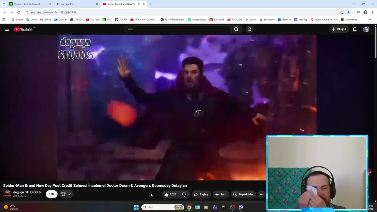Open the video's more actions menu
Screen dimensions: 377x212
[x=262, y=194]
